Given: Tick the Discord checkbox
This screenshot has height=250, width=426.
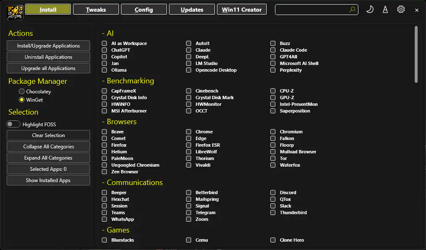Looking at the screenshot, I should 273,192.
